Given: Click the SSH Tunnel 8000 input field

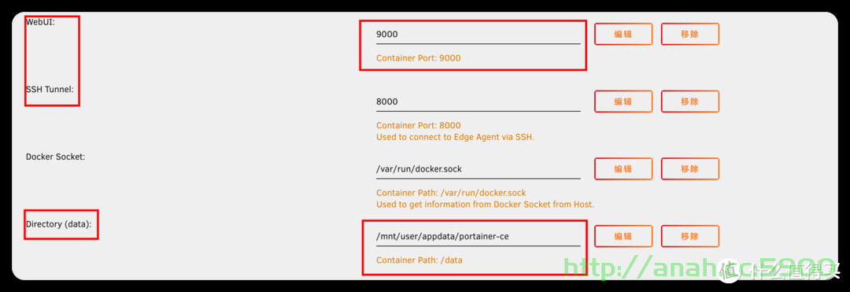Looking at the screenshot, I should click(x=478, y=102).
